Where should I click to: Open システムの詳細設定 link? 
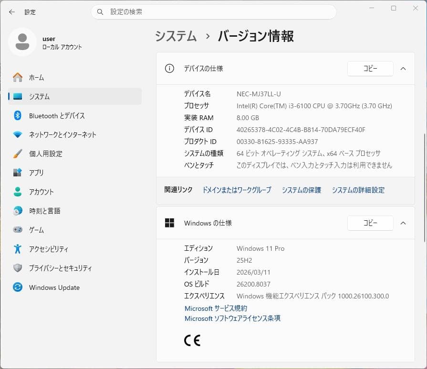(358, 190)
